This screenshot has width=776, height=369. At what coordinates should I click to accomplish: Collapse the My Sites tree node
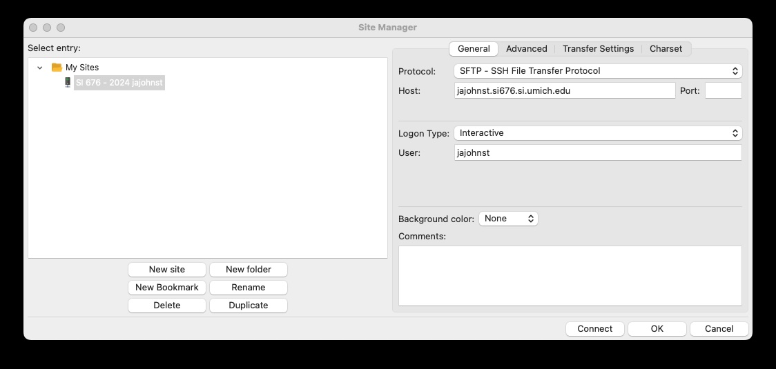click(40, 68)
